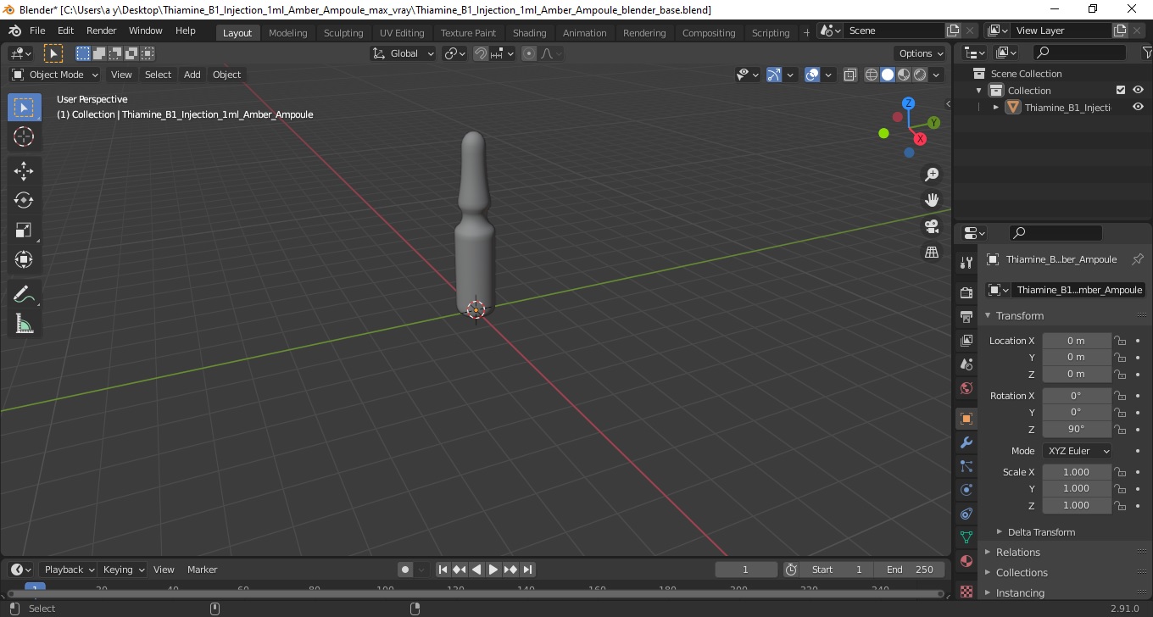Open the Playback dropdown
Screen dimensions: 1153x617
[x=69, y=570]
